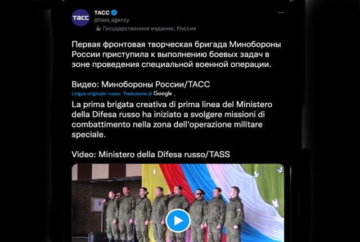Click the leftmost soldier holding a microphone
The height and width of the screenshot is (242, 360).
tap(111, 216)
